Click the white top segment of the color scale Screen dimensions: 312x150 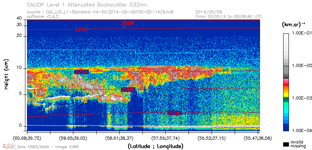coord(286,36)
